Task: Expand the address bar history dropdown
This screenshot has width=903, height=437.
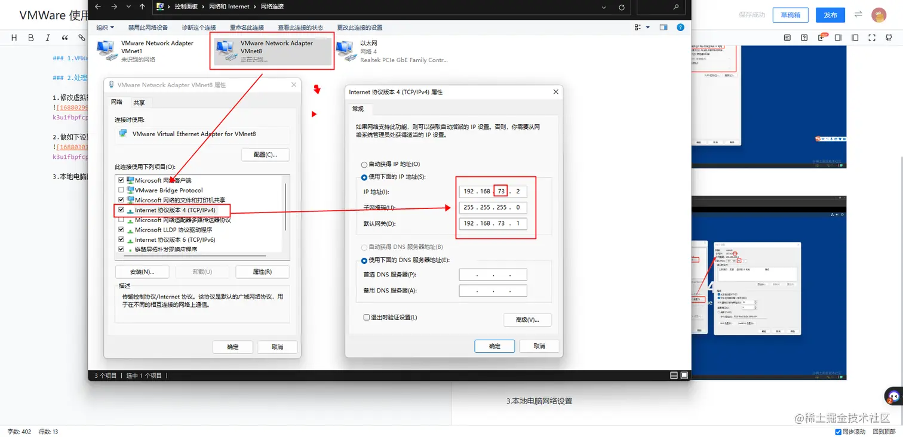Action: tap(604, 7)
